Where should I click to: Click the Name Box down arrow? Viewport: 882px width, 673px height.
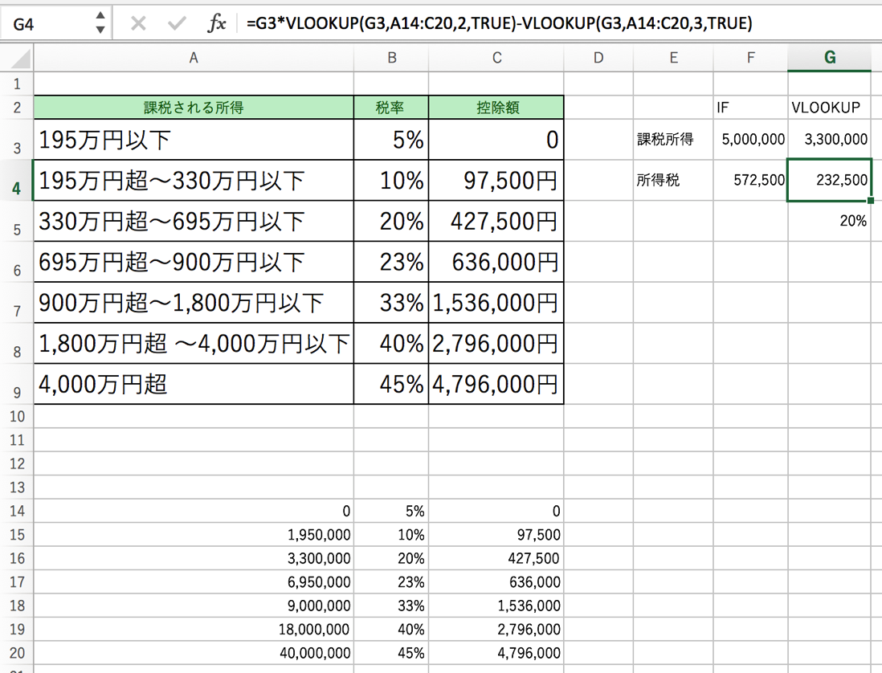click(x=100, y=30)
